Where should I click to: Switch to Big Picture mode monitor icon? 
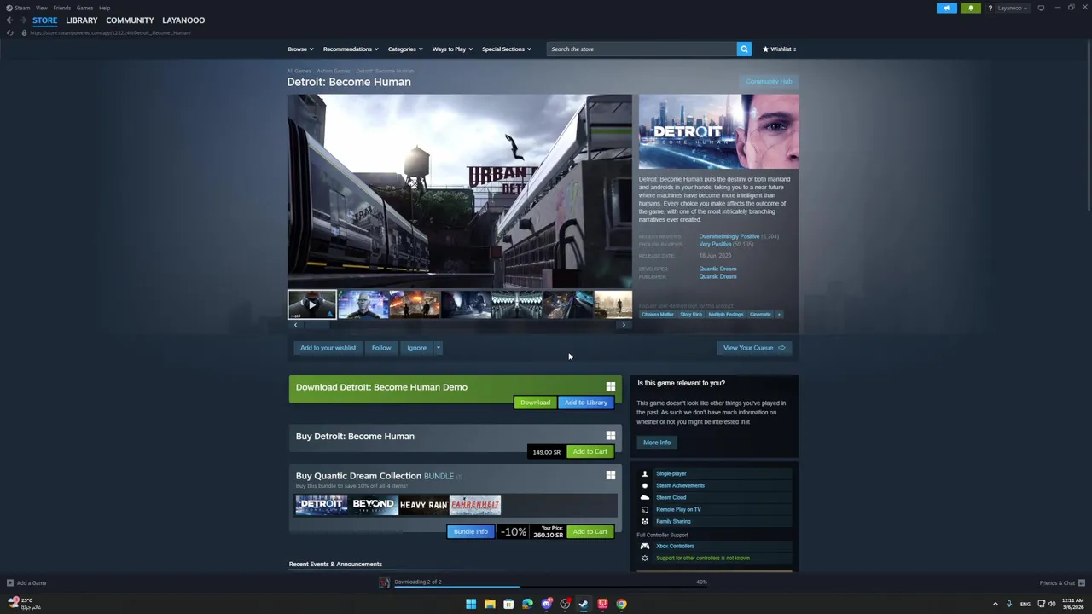point(1041,8)
